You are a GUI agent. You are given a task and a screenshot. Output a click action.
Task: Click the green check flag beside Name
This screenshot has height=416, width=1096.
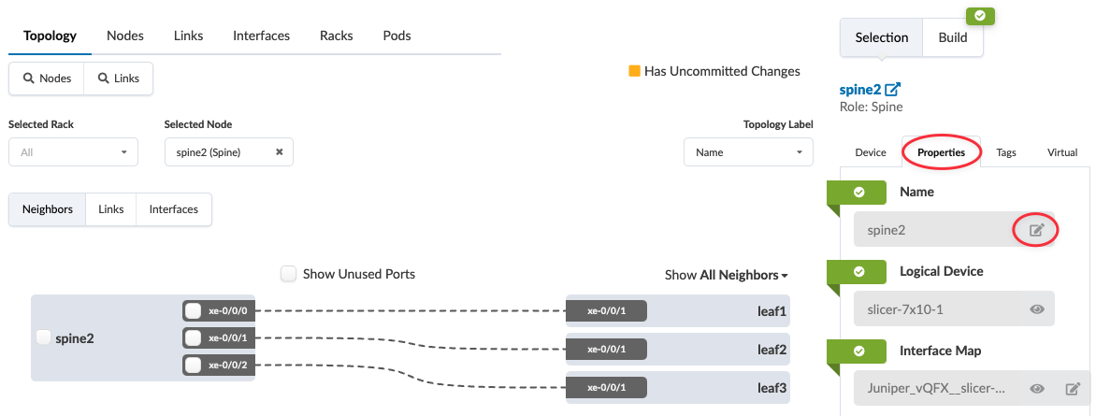857,192
